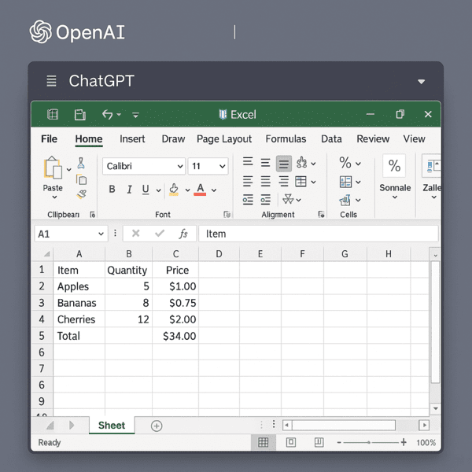Toggle Italic formatting

(129, 190)
